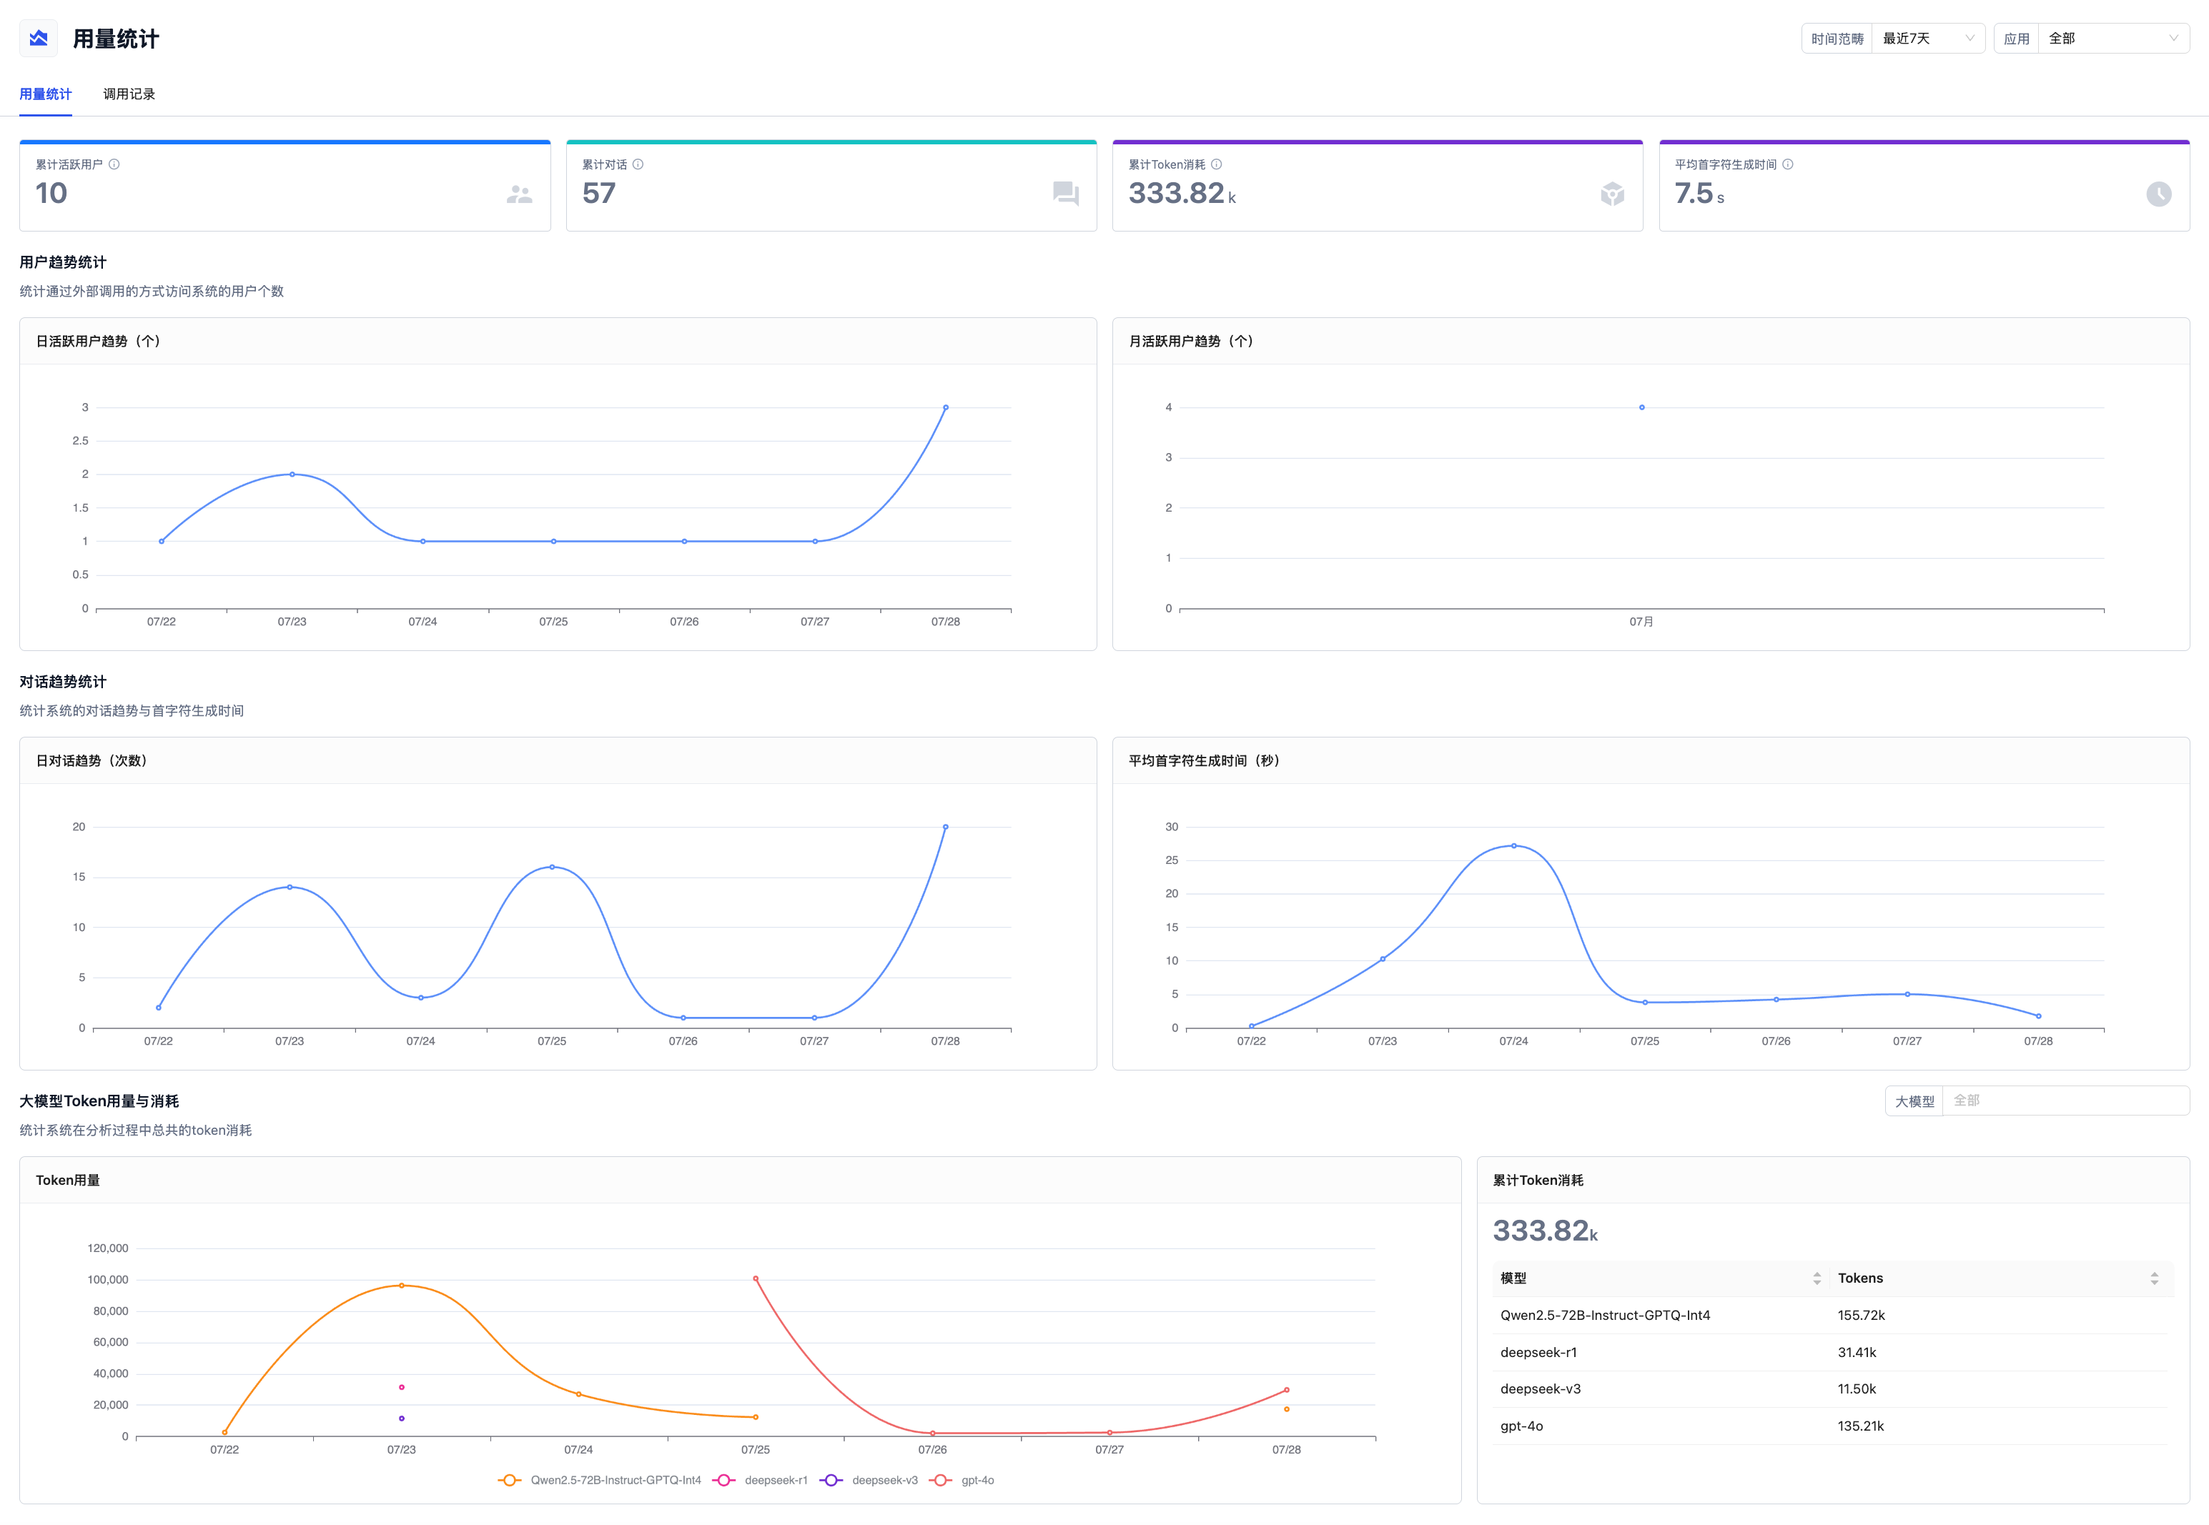Click the chat bubbles icon in 累计对话 card
2209x1525 pixels.
pyautogui.click(x=1066, y=194)
